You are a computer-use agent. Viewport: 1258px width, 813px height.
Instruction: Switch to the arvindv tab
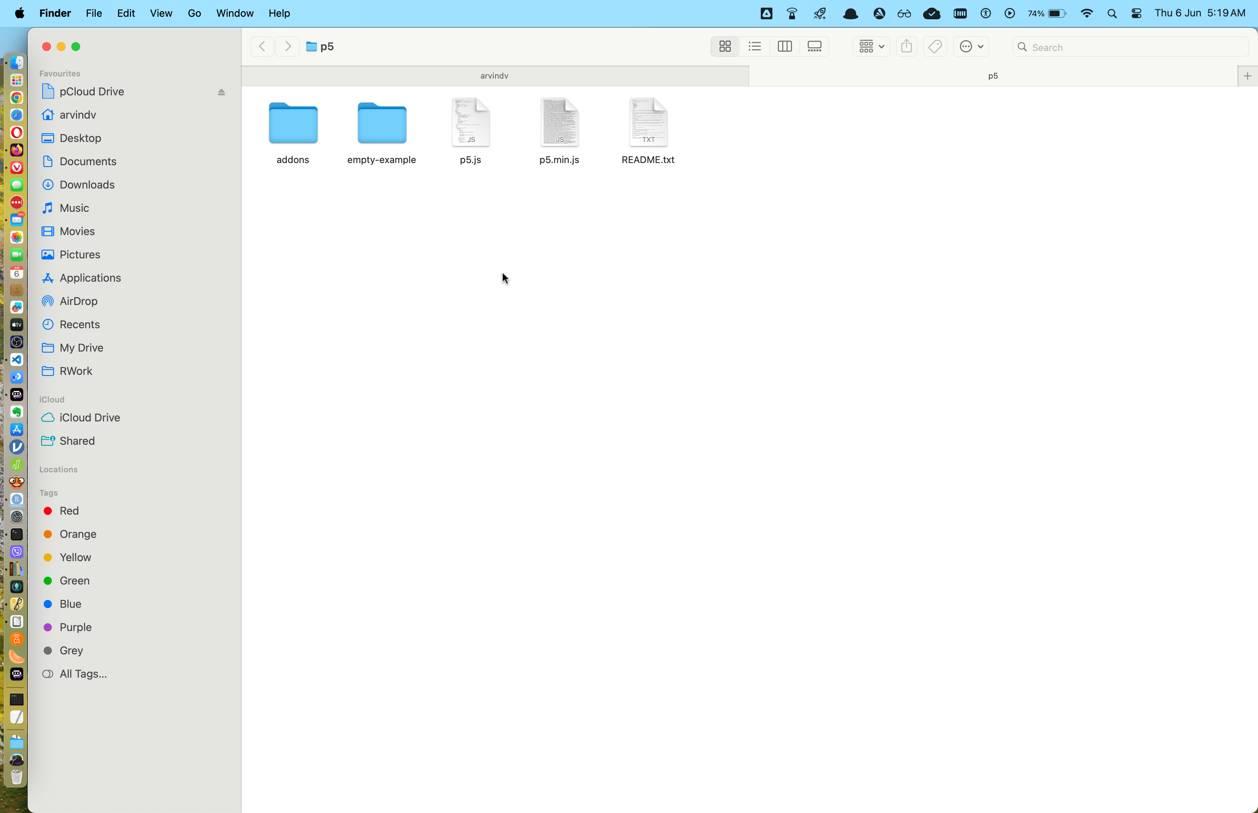495,76
